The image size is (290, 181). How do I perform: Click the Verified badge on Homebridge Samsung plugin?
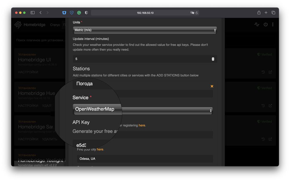pos(265,122)
